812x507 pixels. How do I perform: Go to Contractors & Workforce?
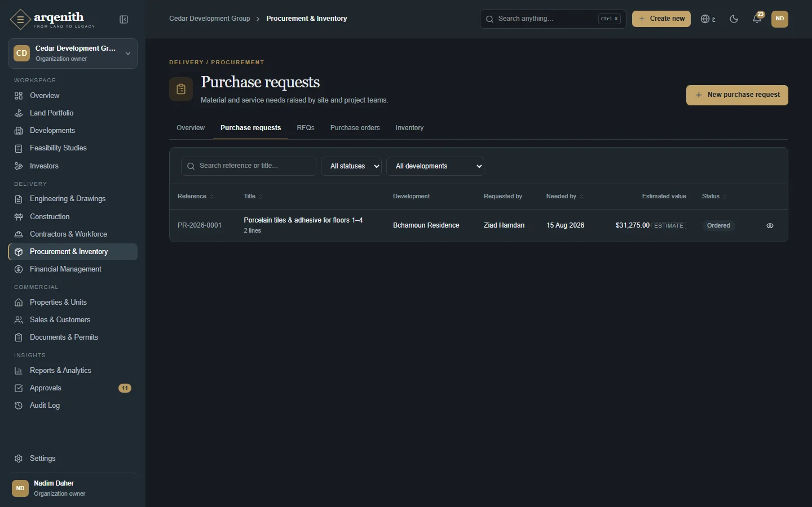coord(73,234)
